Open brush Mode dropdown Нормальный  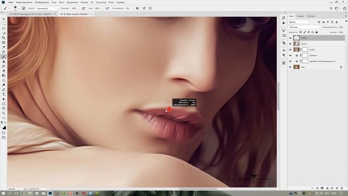[47, 9]
